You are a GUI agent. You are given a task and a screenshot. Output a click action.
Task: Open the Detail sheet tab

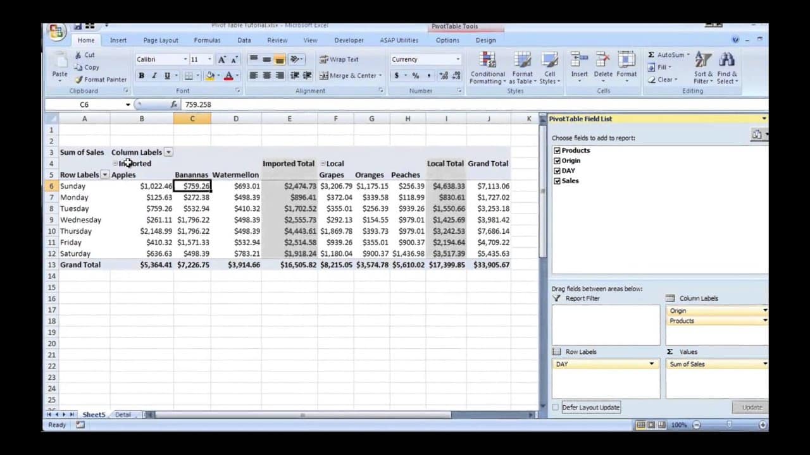click(123, 415)
